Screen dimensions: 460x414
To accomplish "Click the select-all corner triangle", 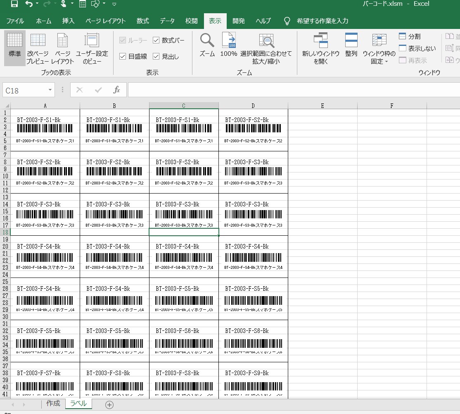I will point(7,105).
